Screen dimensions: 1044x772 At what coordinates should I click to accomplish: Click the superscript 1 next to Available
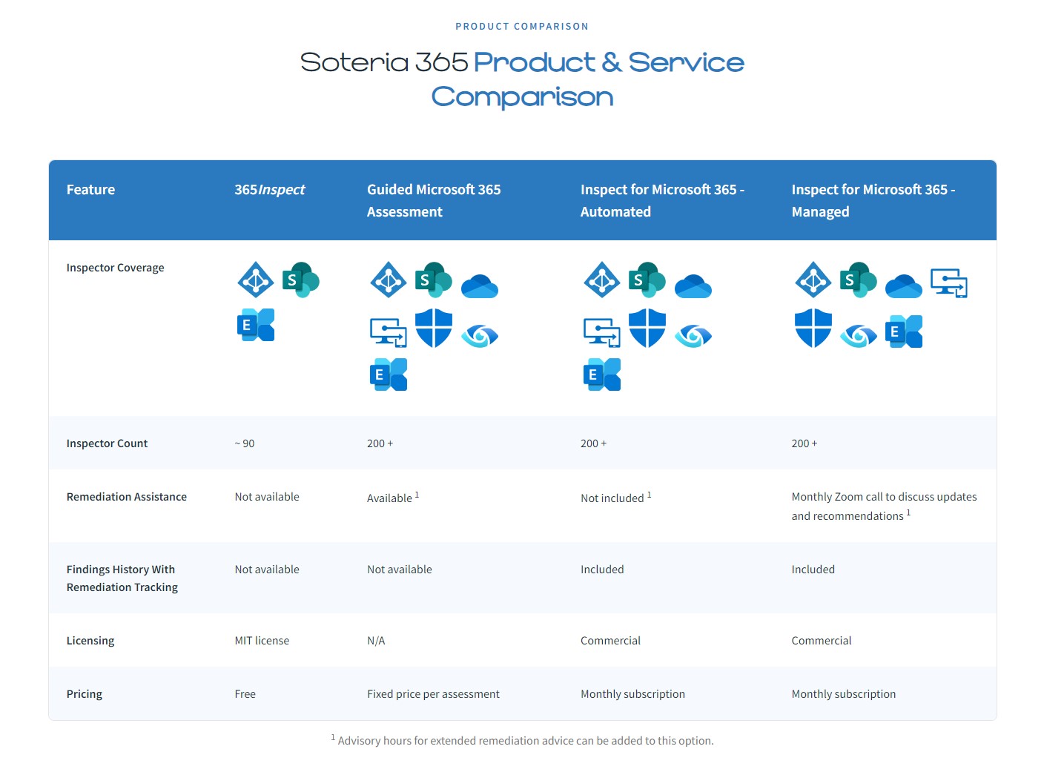tap(417, 493)
